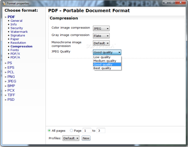Open the Security settings link
188x147 pixels.
(x=17, y=28)
